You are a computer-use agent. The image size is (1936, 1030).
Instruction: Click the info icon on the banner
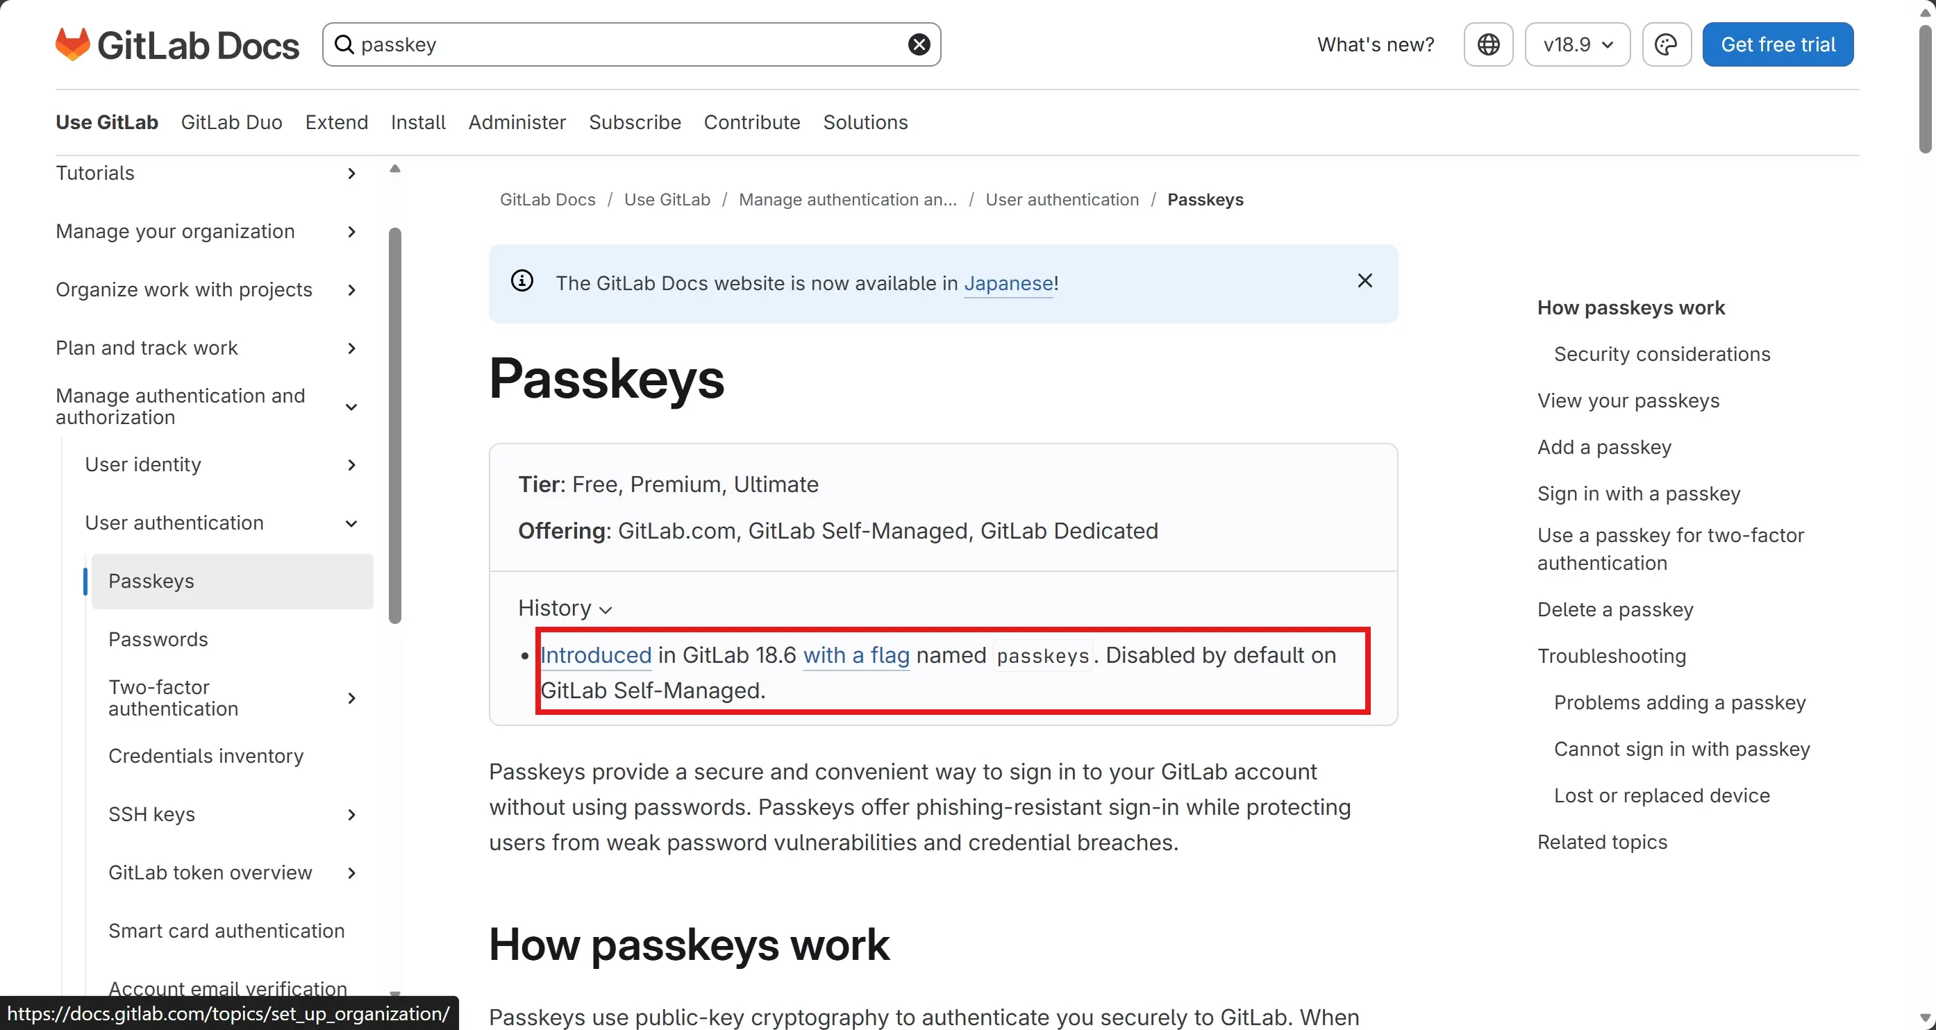point(522,280)
